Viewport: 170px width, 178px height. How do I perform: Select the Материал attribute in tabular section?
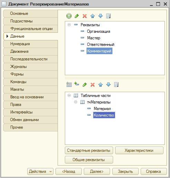coord(102,109)
